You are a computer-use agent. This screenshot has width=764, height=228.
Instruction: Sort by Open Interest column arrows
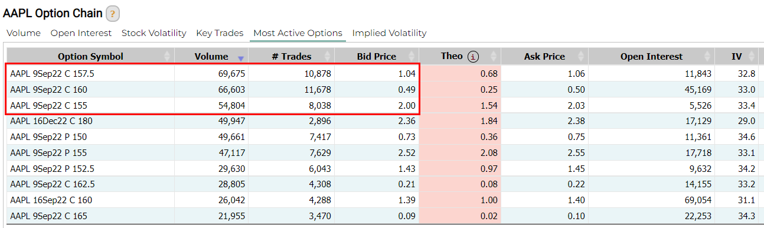[706, 57]
